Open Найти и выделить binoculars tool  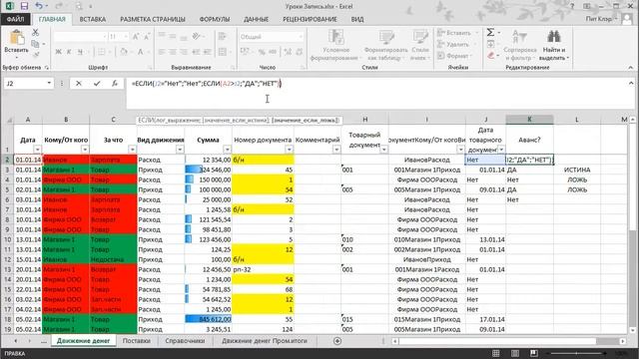coord(554,45)
